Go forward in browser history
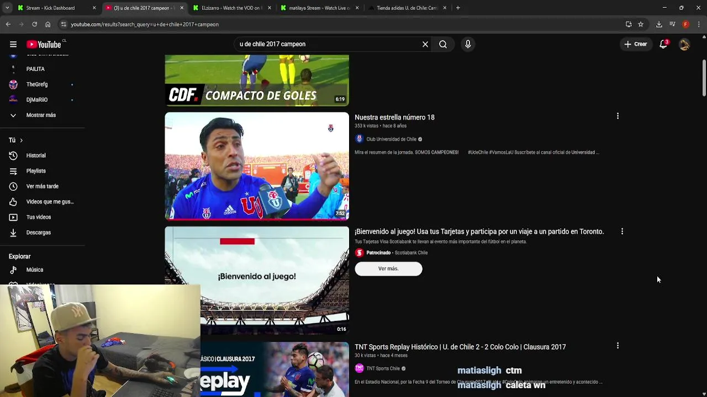This screenshot has width=707, height=397. tap(21, 24)
